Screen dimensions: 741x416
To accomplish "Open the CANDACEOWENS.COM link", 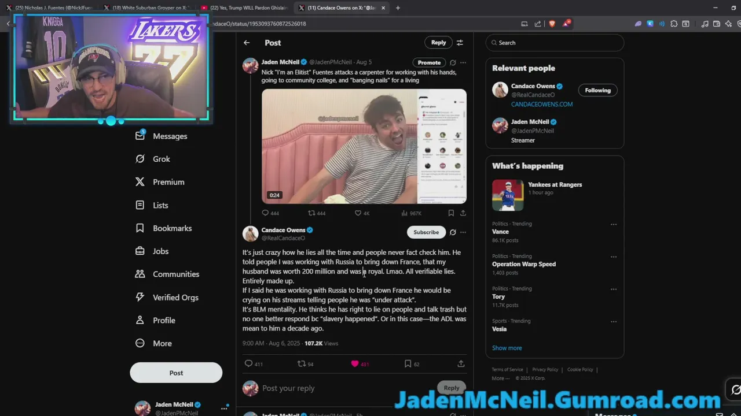I will (542, 105).
